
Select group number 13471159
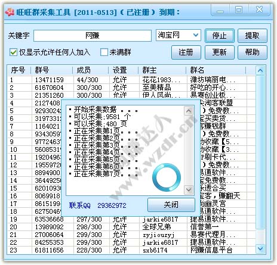point(49,80)
